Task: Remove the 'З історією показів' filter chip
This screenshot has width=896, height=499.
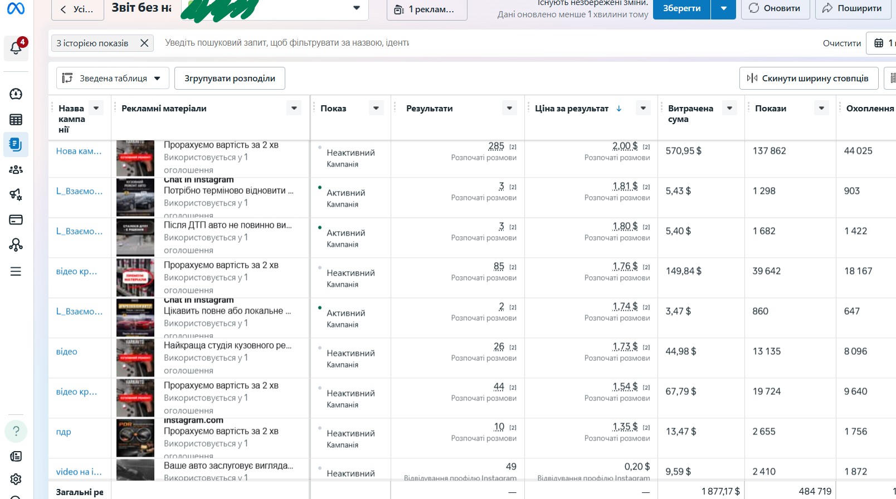Action: pos(144,43)
